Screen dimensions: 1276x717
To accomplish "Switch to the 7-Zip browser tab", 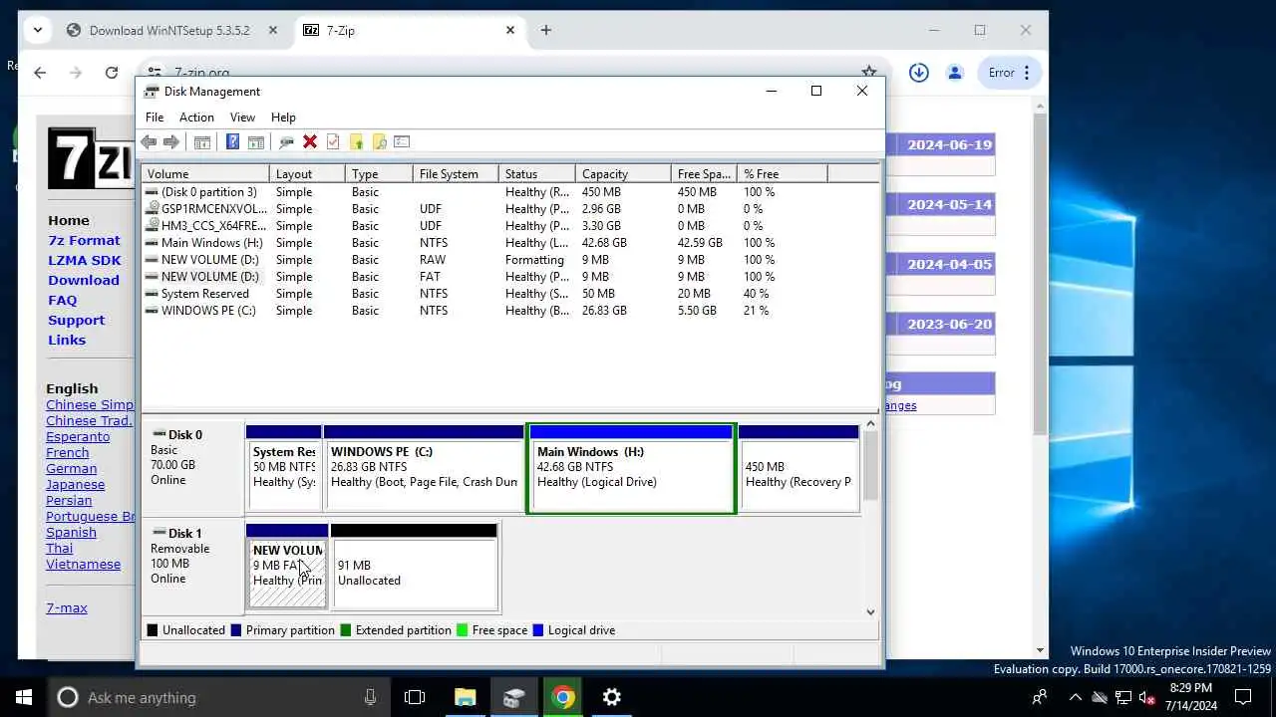I will pos(409,30).
